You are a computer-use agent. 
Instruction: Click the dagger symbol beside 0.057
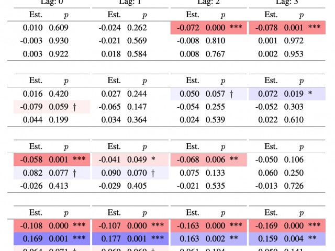point(231,94)
